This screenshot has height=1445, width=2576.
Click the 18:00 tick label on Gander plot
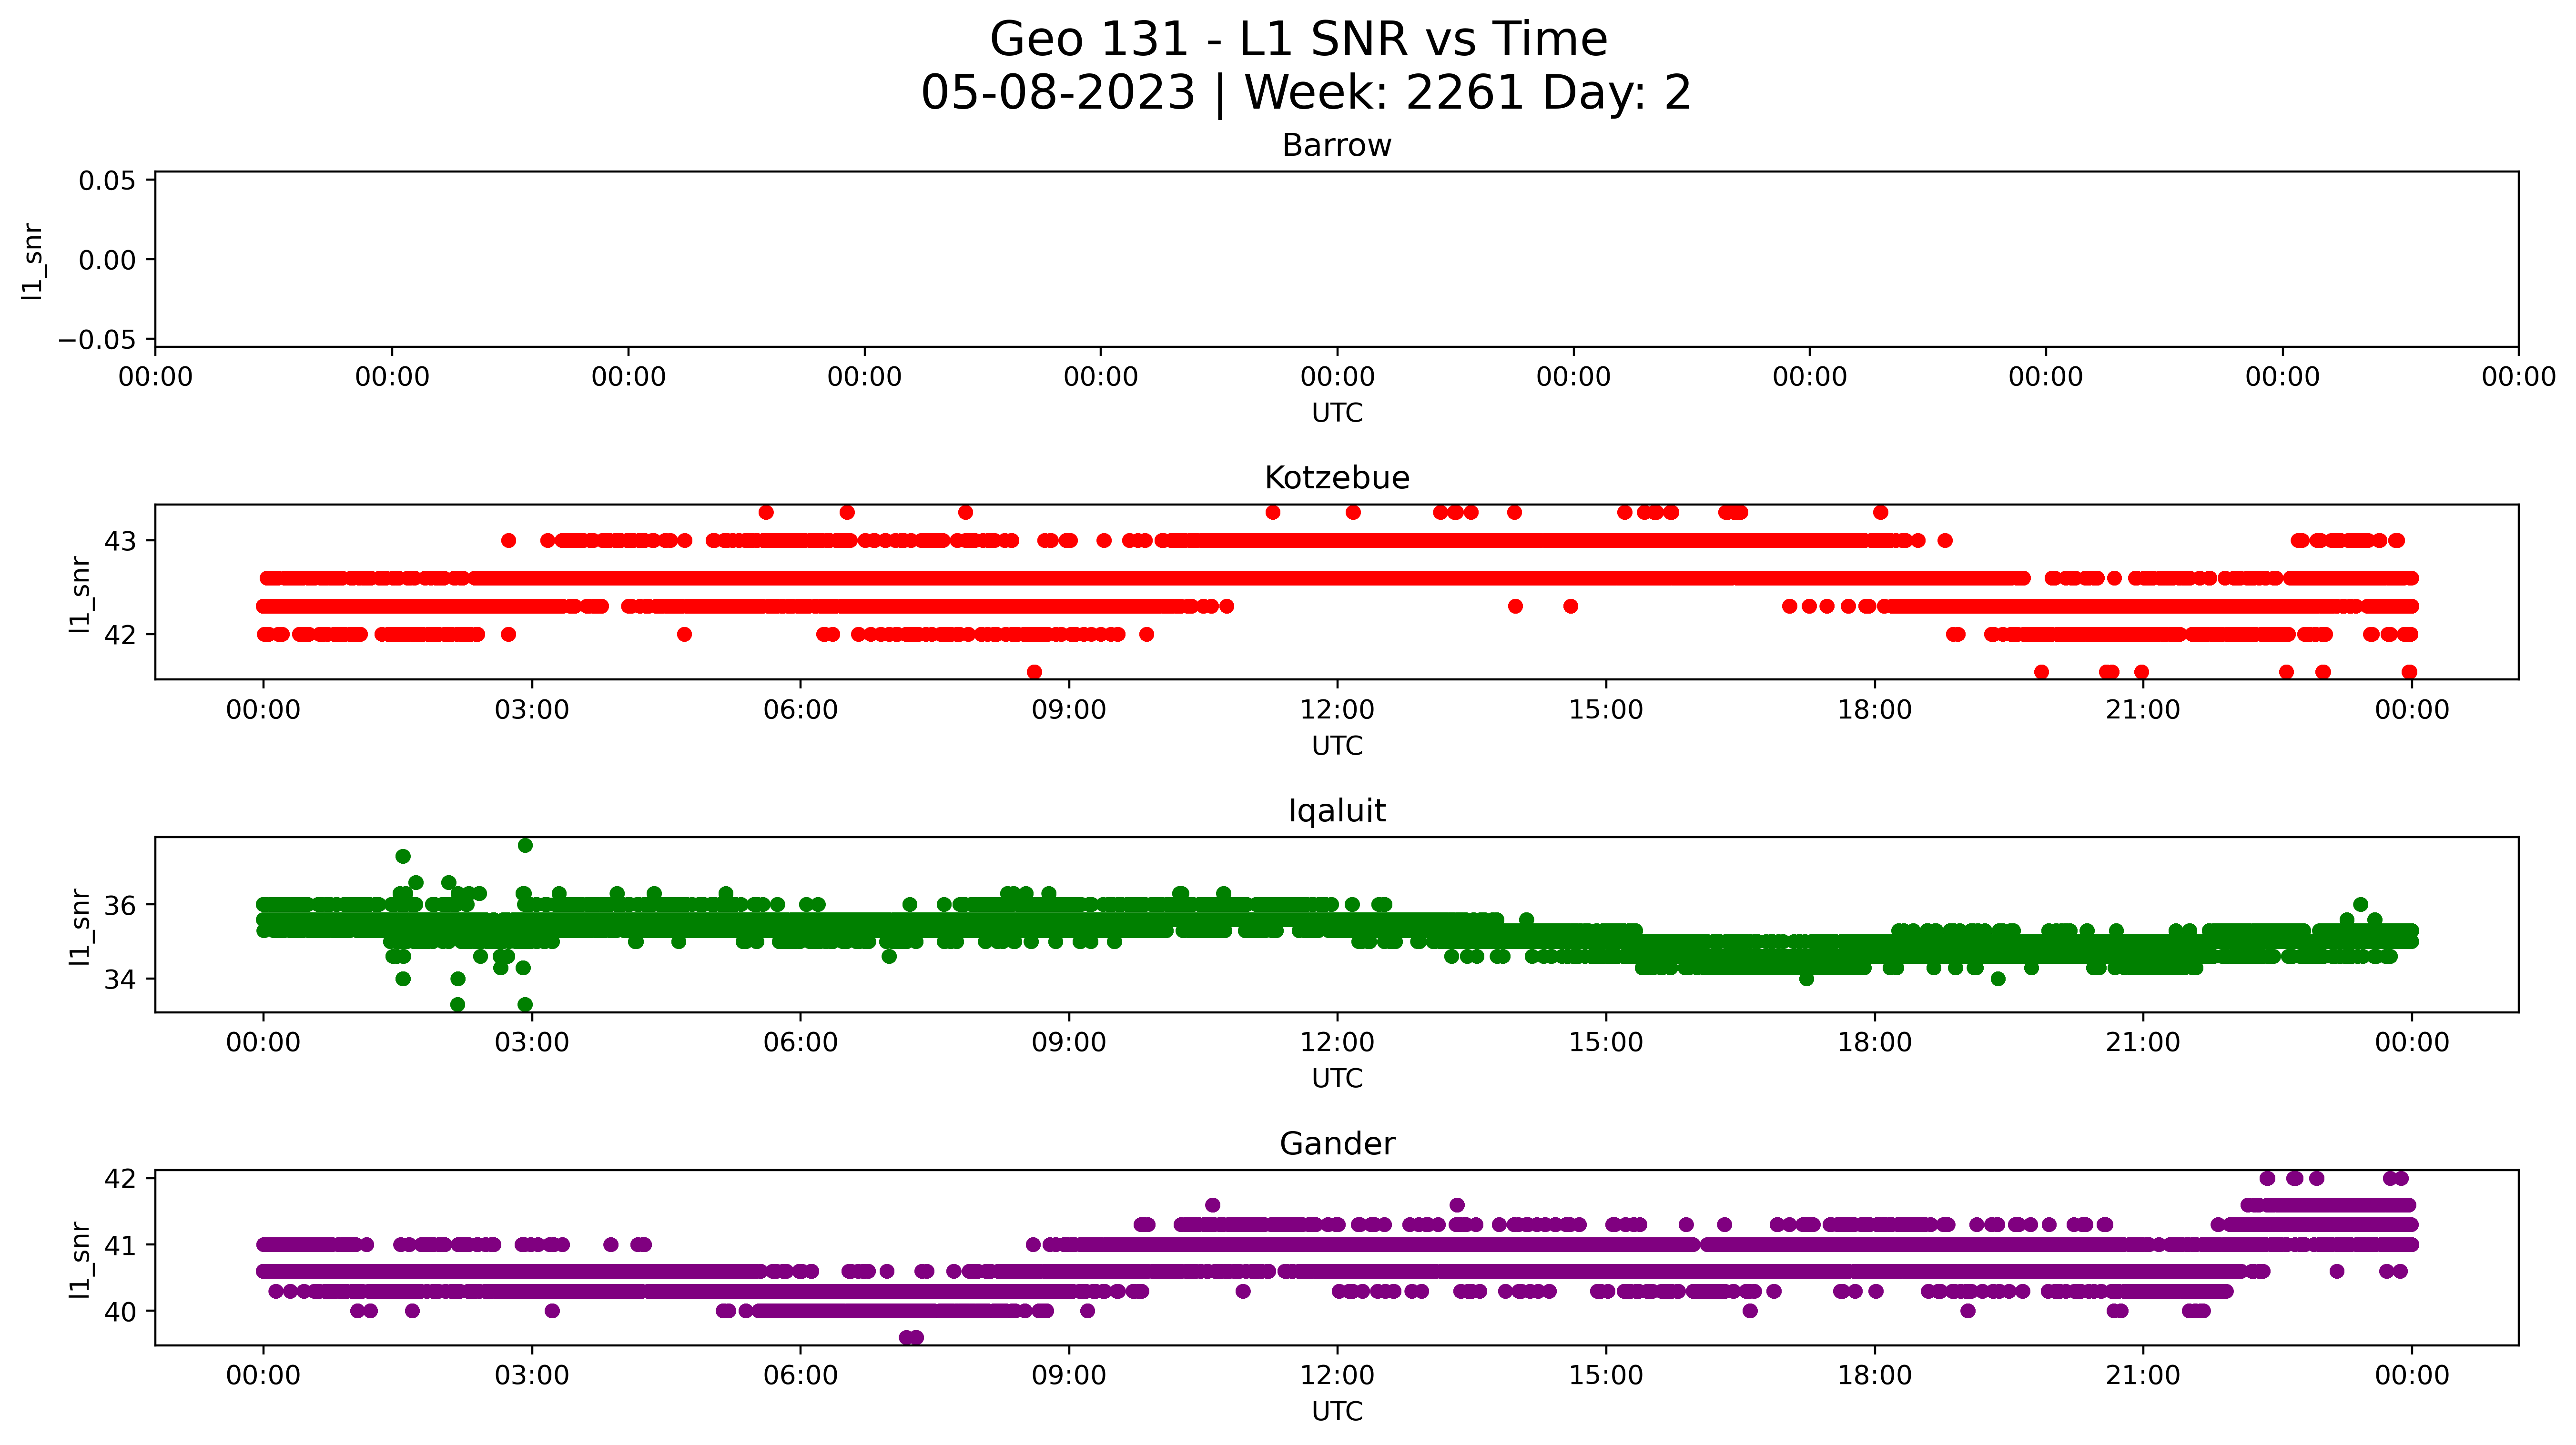coord(1874,1376)
